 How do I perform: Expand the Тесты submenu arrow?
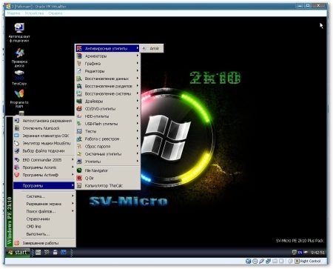point(138,131)
